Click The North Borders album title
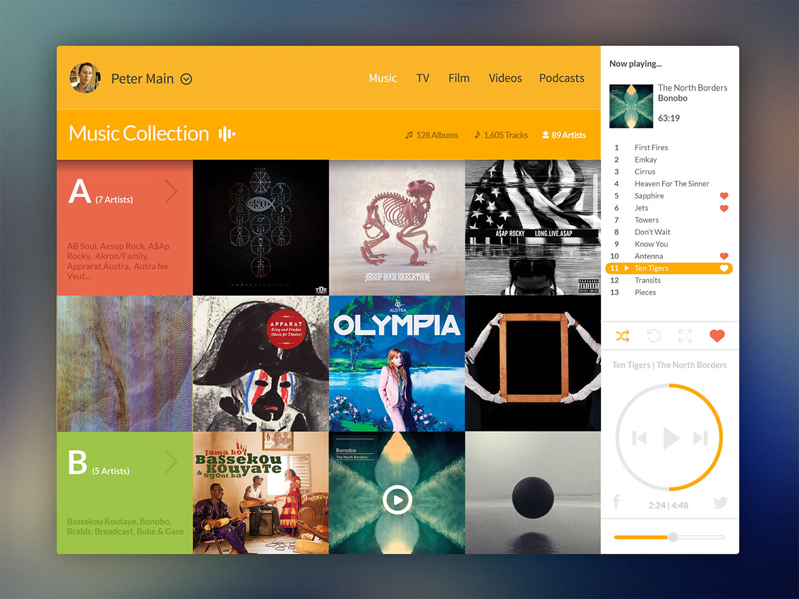The image size is (799, 599). 692,87
